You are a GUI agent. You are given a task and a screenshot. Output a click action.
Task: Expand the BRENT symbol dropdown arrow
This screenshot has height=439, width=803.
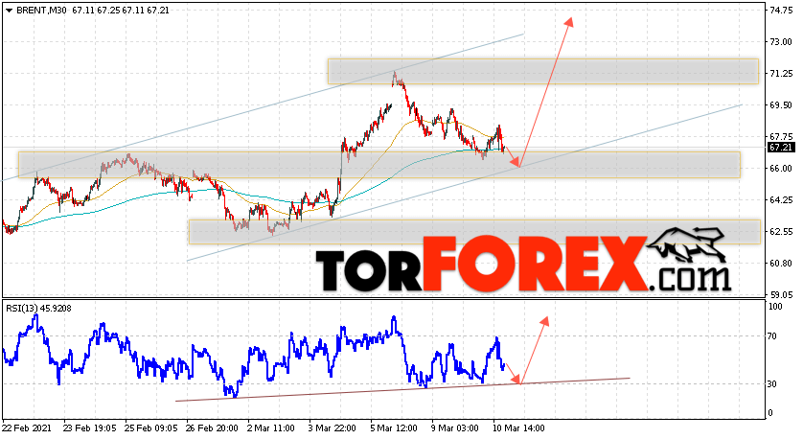[9, 11]
